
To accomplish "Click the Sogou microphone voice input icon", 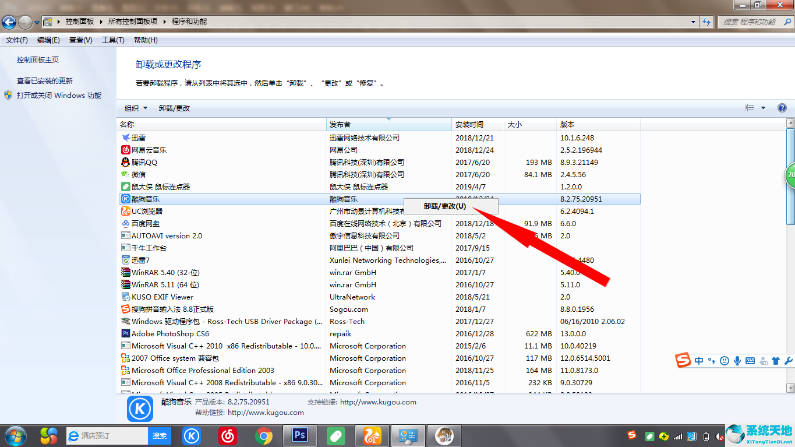I will [x=737, y=361].
